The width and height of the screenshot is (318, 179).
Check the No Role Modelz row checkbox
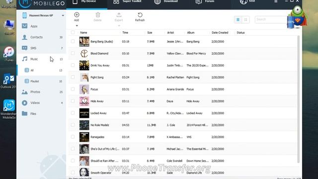click(x=73, y=125)
